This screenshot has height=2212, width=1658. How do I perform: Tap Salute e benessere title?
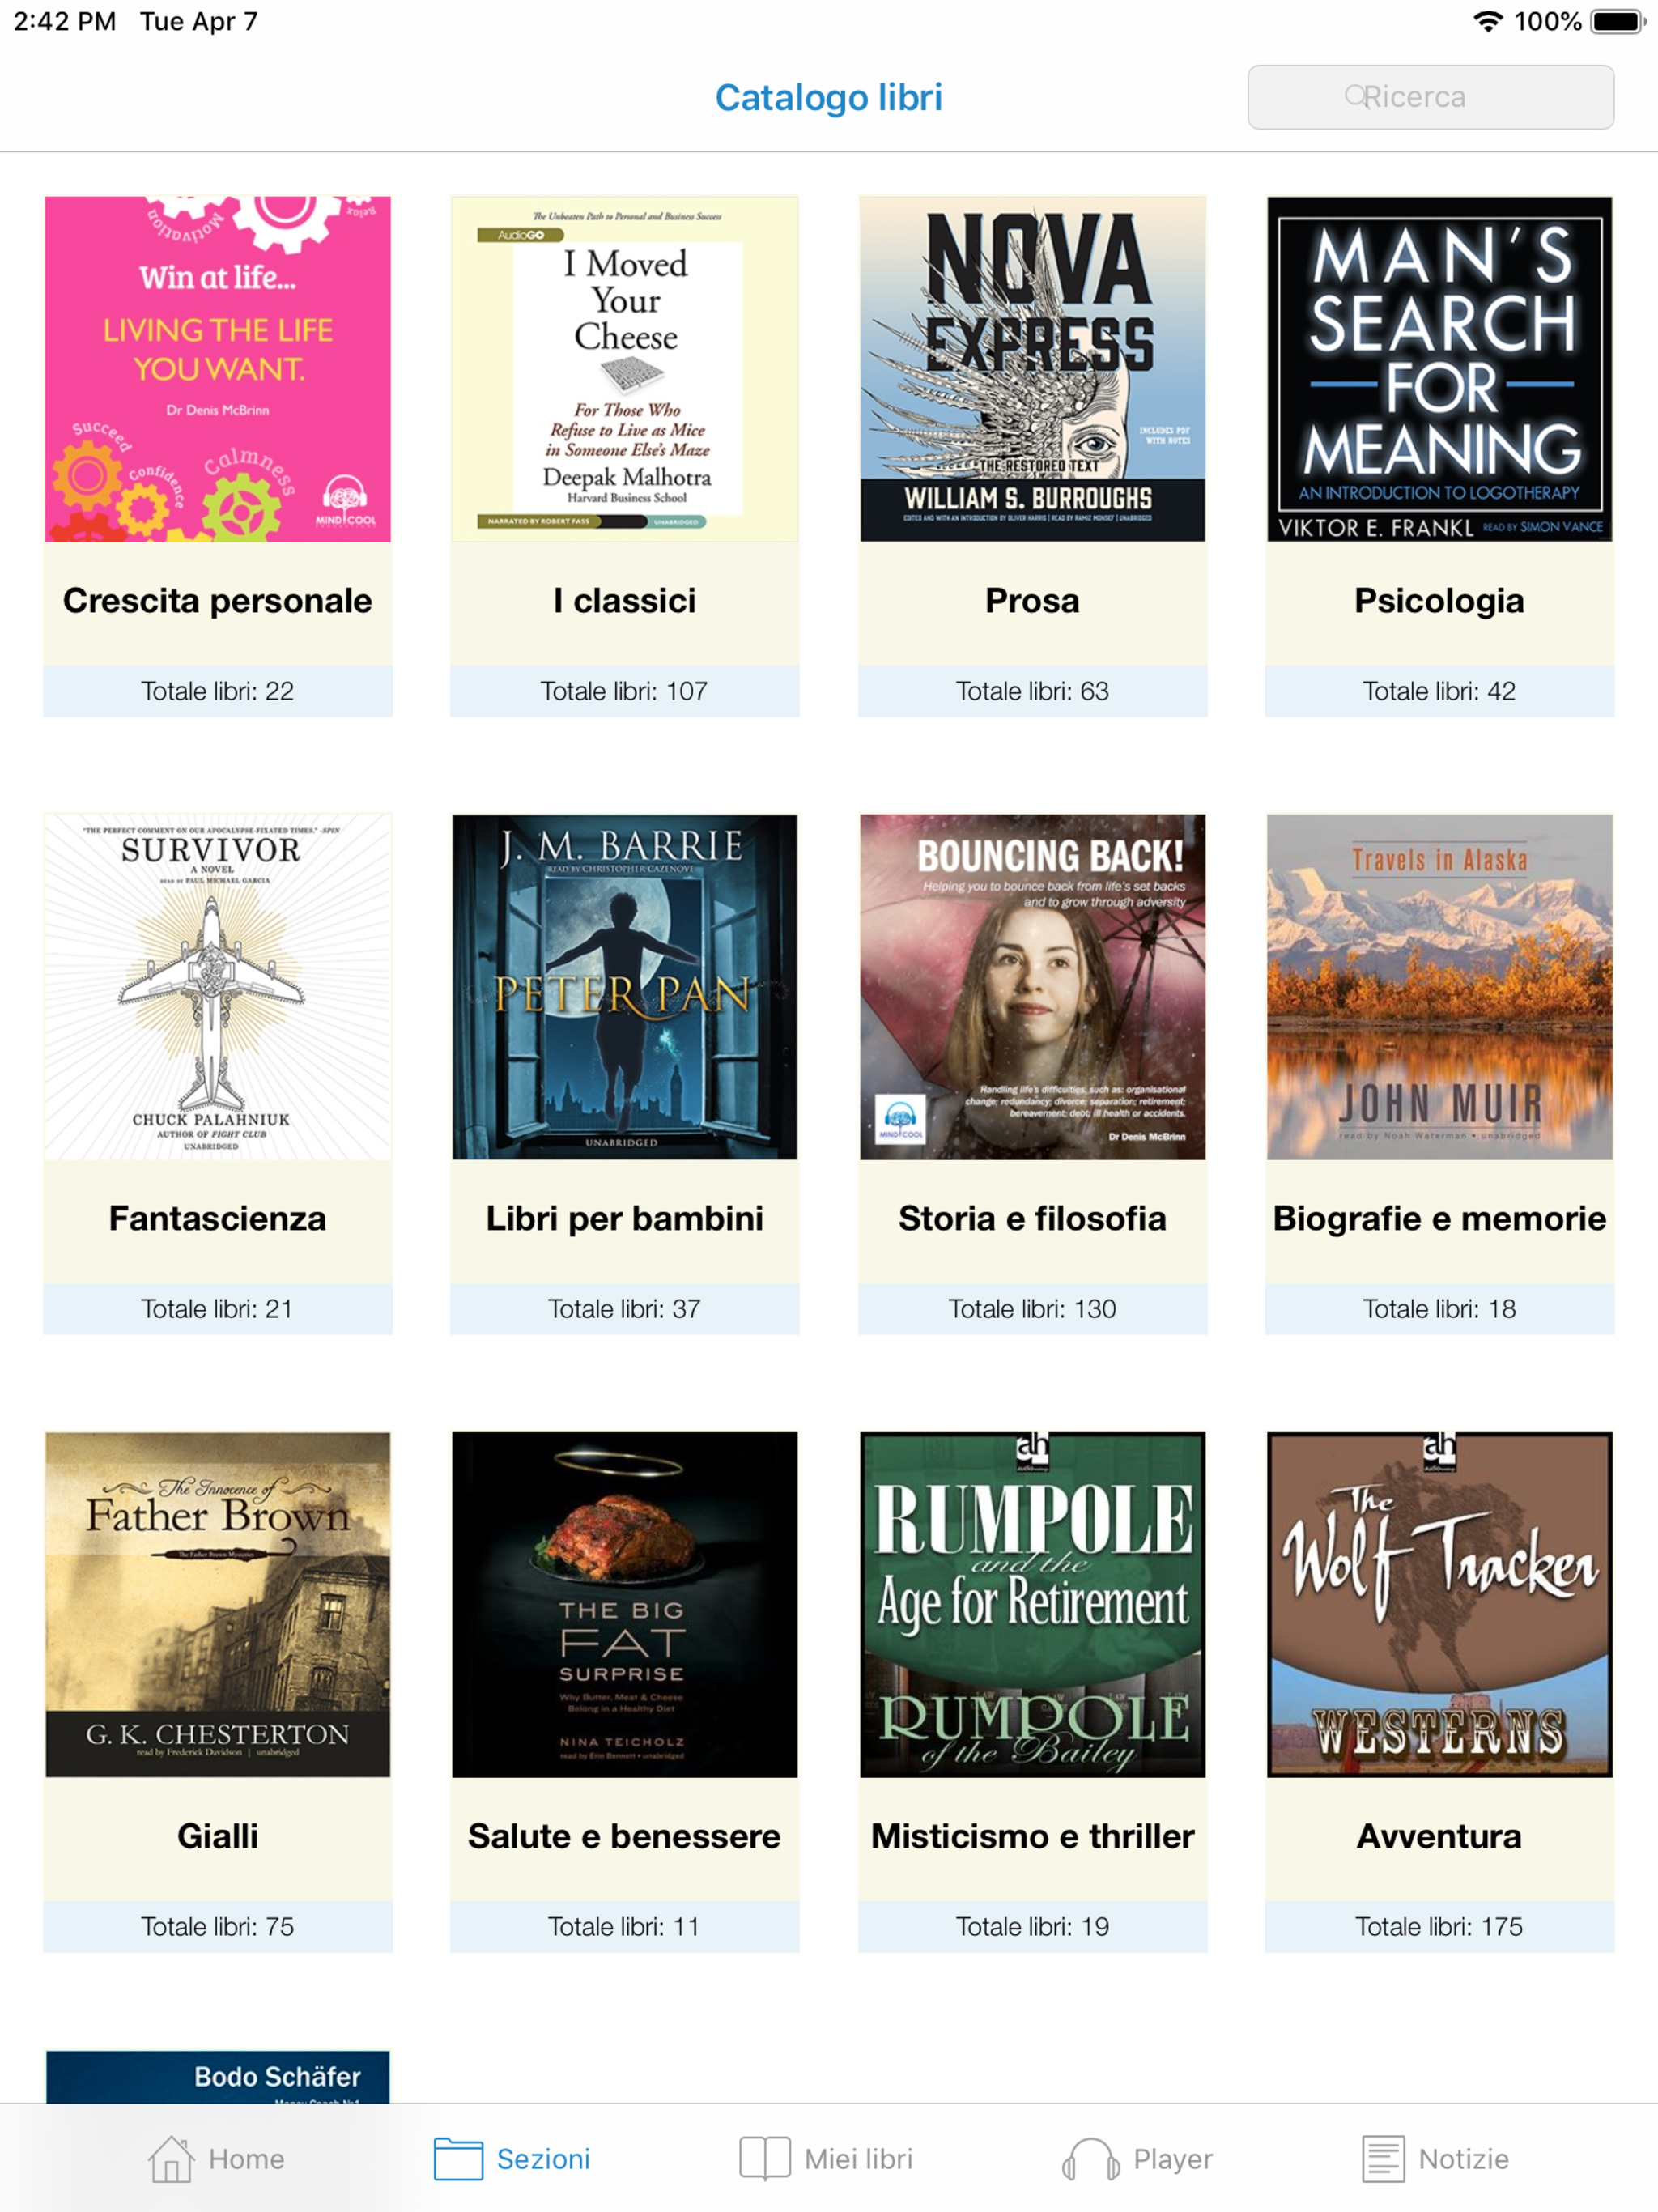coord(625,1836)
